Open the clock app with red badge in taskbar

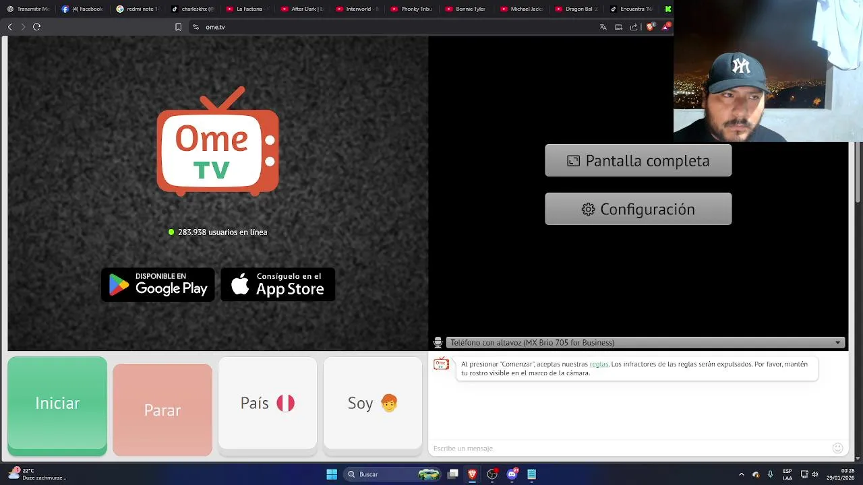(x=492, y=474)
